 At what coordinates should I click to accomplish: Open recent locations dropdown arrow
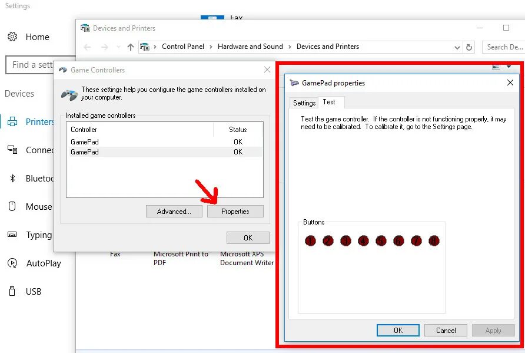118,47
